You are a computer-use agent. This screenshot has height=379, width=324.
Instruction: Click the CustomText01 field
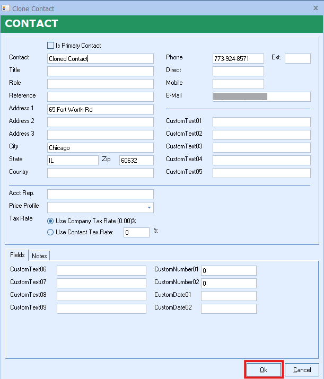tap(261, 122)
